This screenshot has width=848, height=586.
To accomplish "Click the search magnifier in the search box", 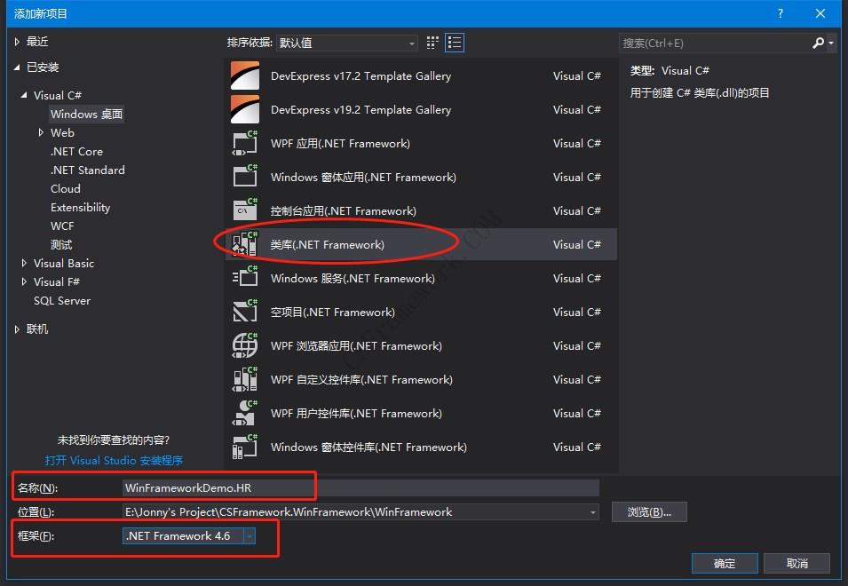I will (x=817, y=43).
